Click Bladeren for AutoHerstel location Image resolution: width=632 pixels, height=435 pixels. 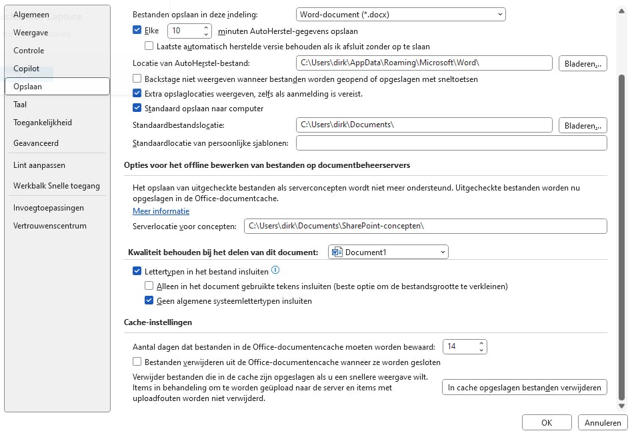pos(583,63)
